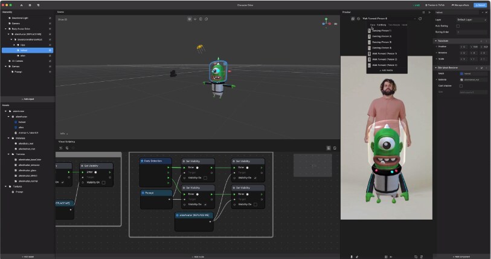
Task: Select the Face tab in media list
Action: [373, 25]
